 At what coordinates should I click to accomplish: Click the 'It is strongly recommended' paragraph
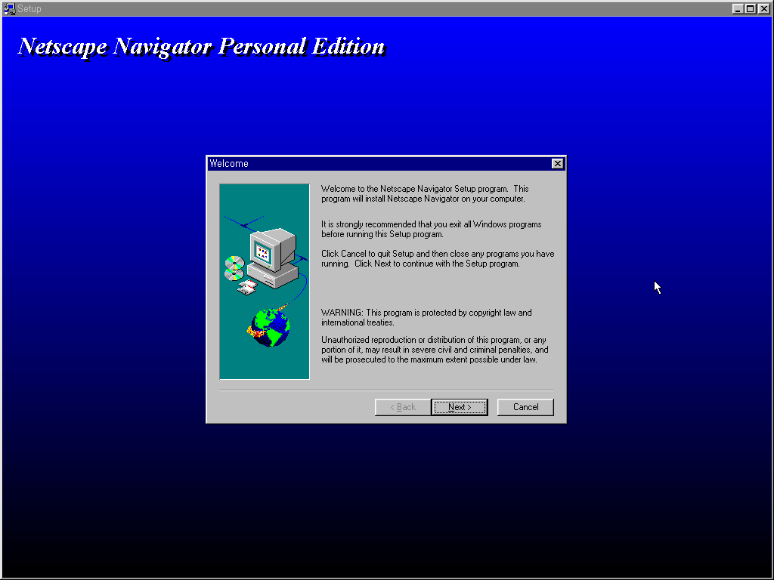pyautogui.click(x=432, y=230)
